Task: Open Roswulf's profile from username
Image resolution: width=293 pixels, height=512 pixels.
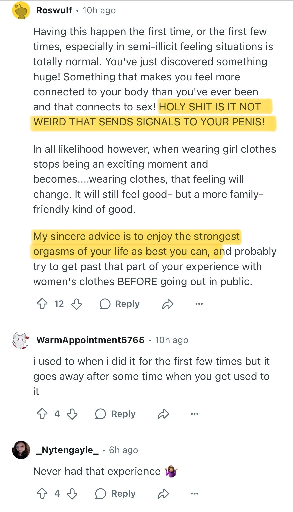Action: [54, 10]
